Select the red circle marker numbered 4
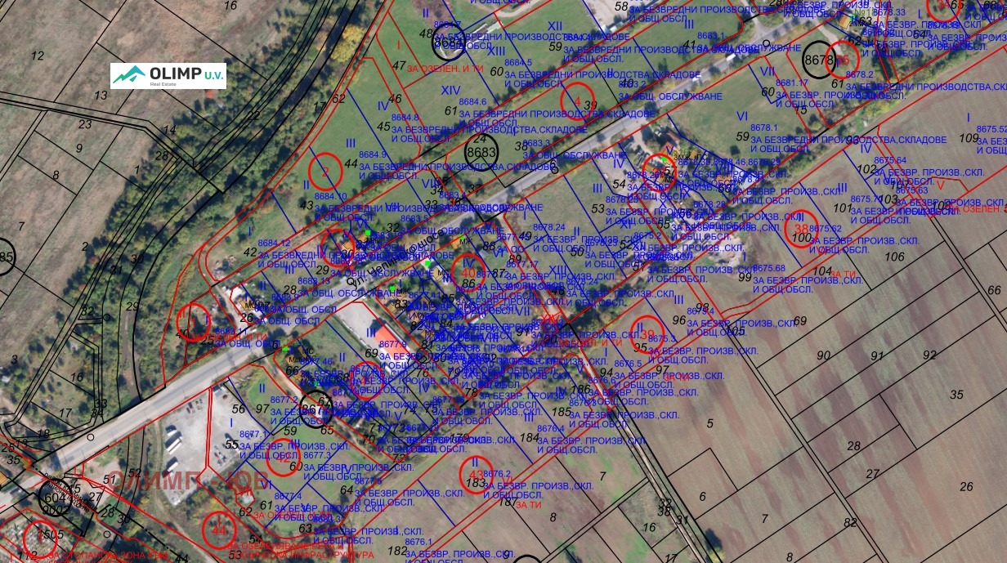The image size is (1007, 563). [578, 101]
